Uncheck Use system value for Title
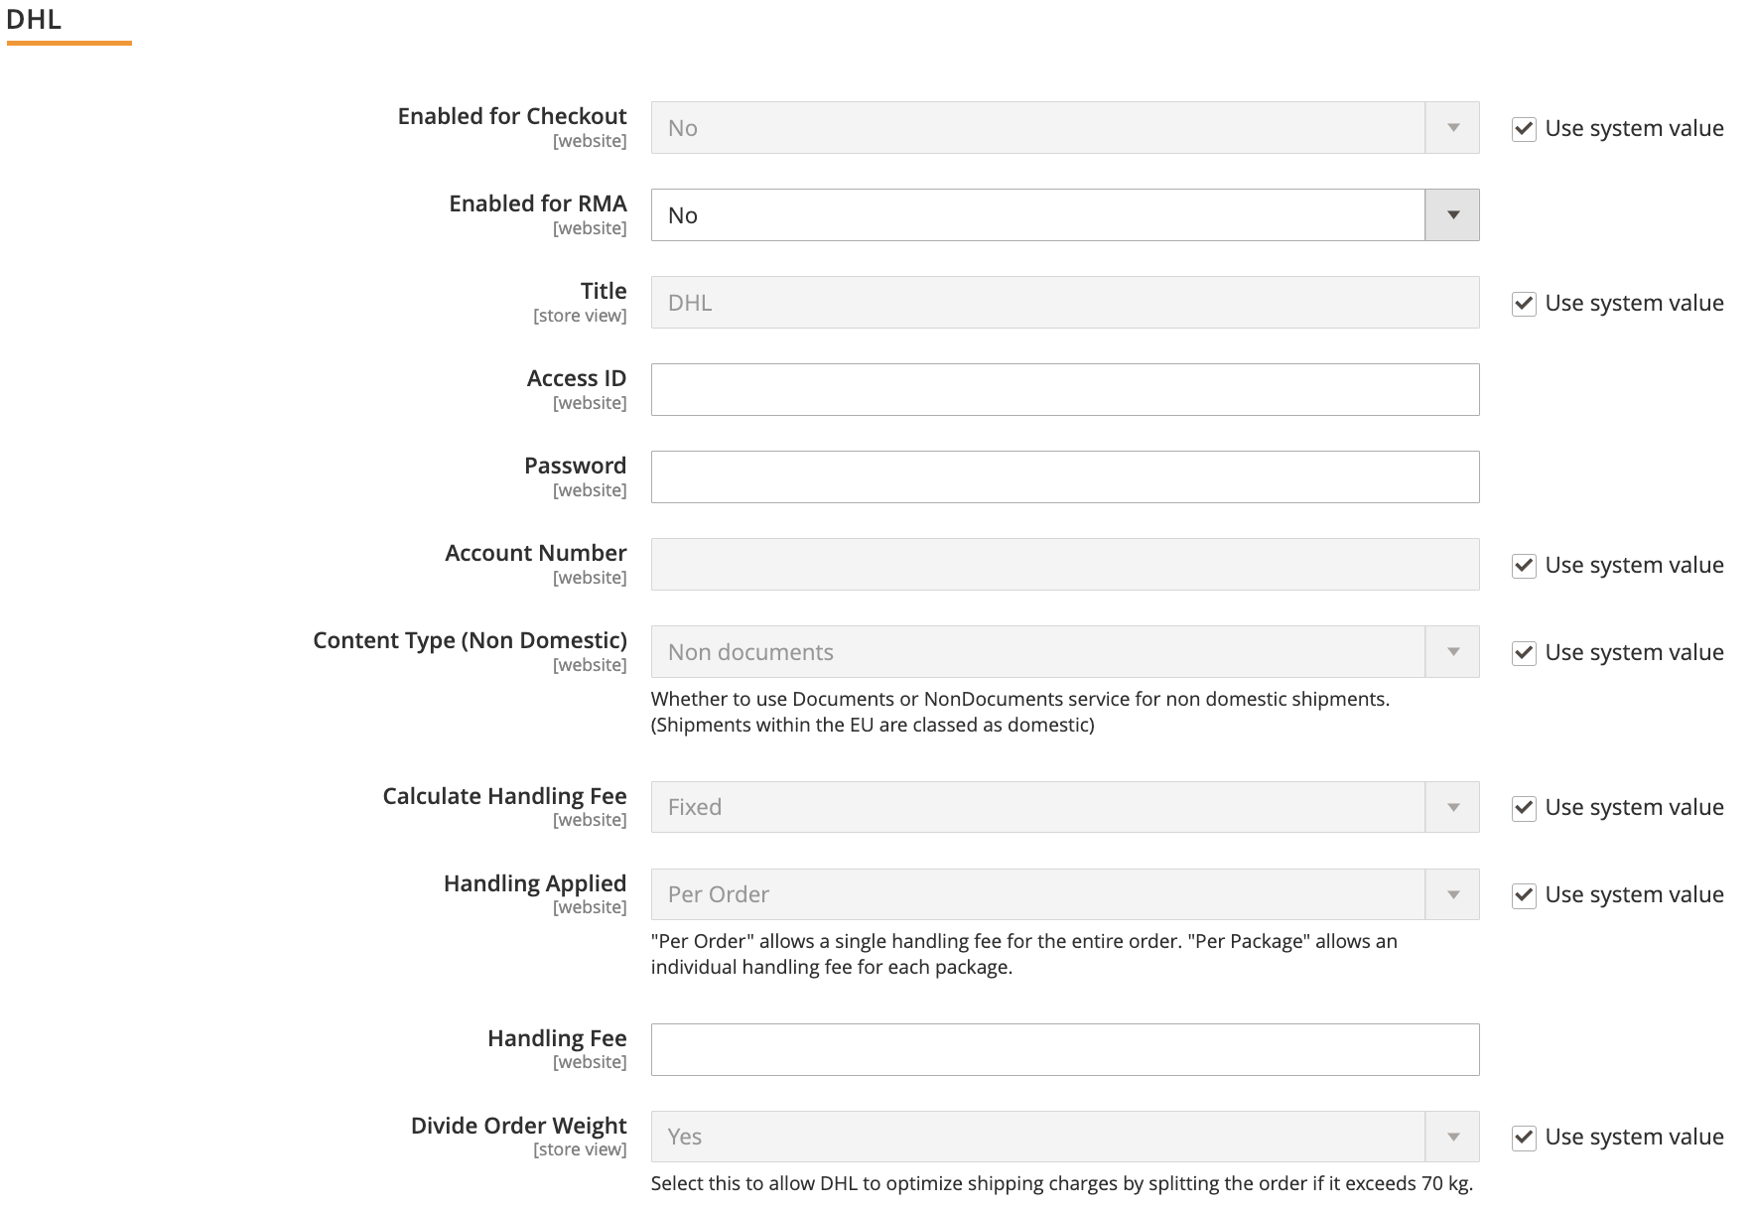Screen dimensions: 1755x1211 tap(1524, 304)
